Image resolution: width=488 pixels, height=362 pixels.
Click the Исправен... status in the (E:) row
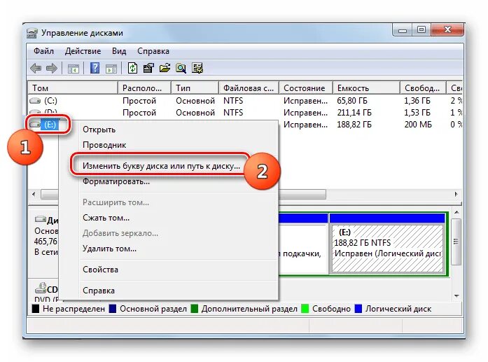pos(305,125)
